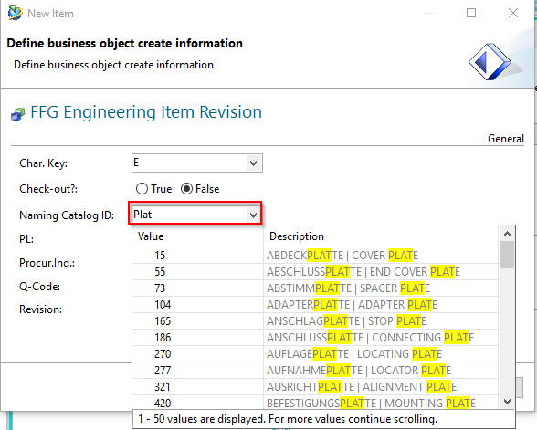Click the blue diamond wizard icon

[x=490, y=62]
